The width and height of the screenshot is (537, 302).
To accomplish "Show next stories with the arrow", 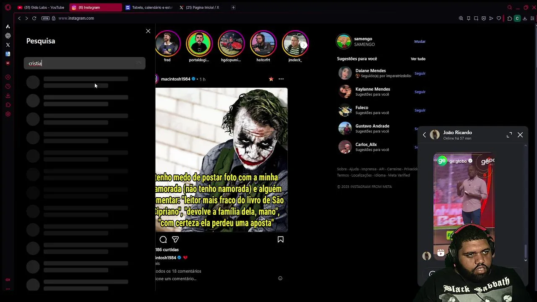I will 303,45.
